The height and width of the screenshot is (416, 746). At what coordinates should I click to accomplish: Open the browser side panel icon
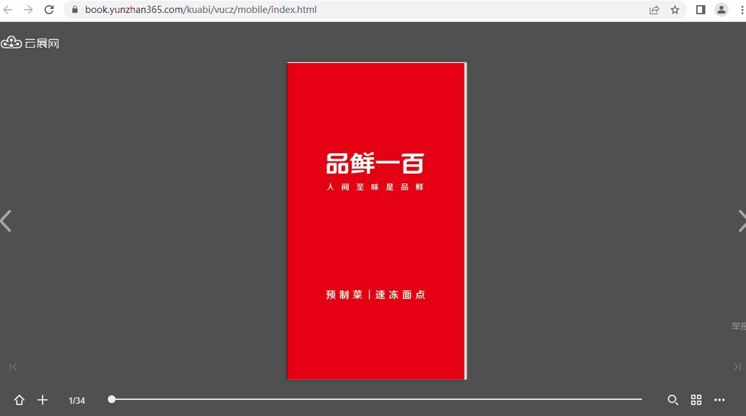click(700, 10)
